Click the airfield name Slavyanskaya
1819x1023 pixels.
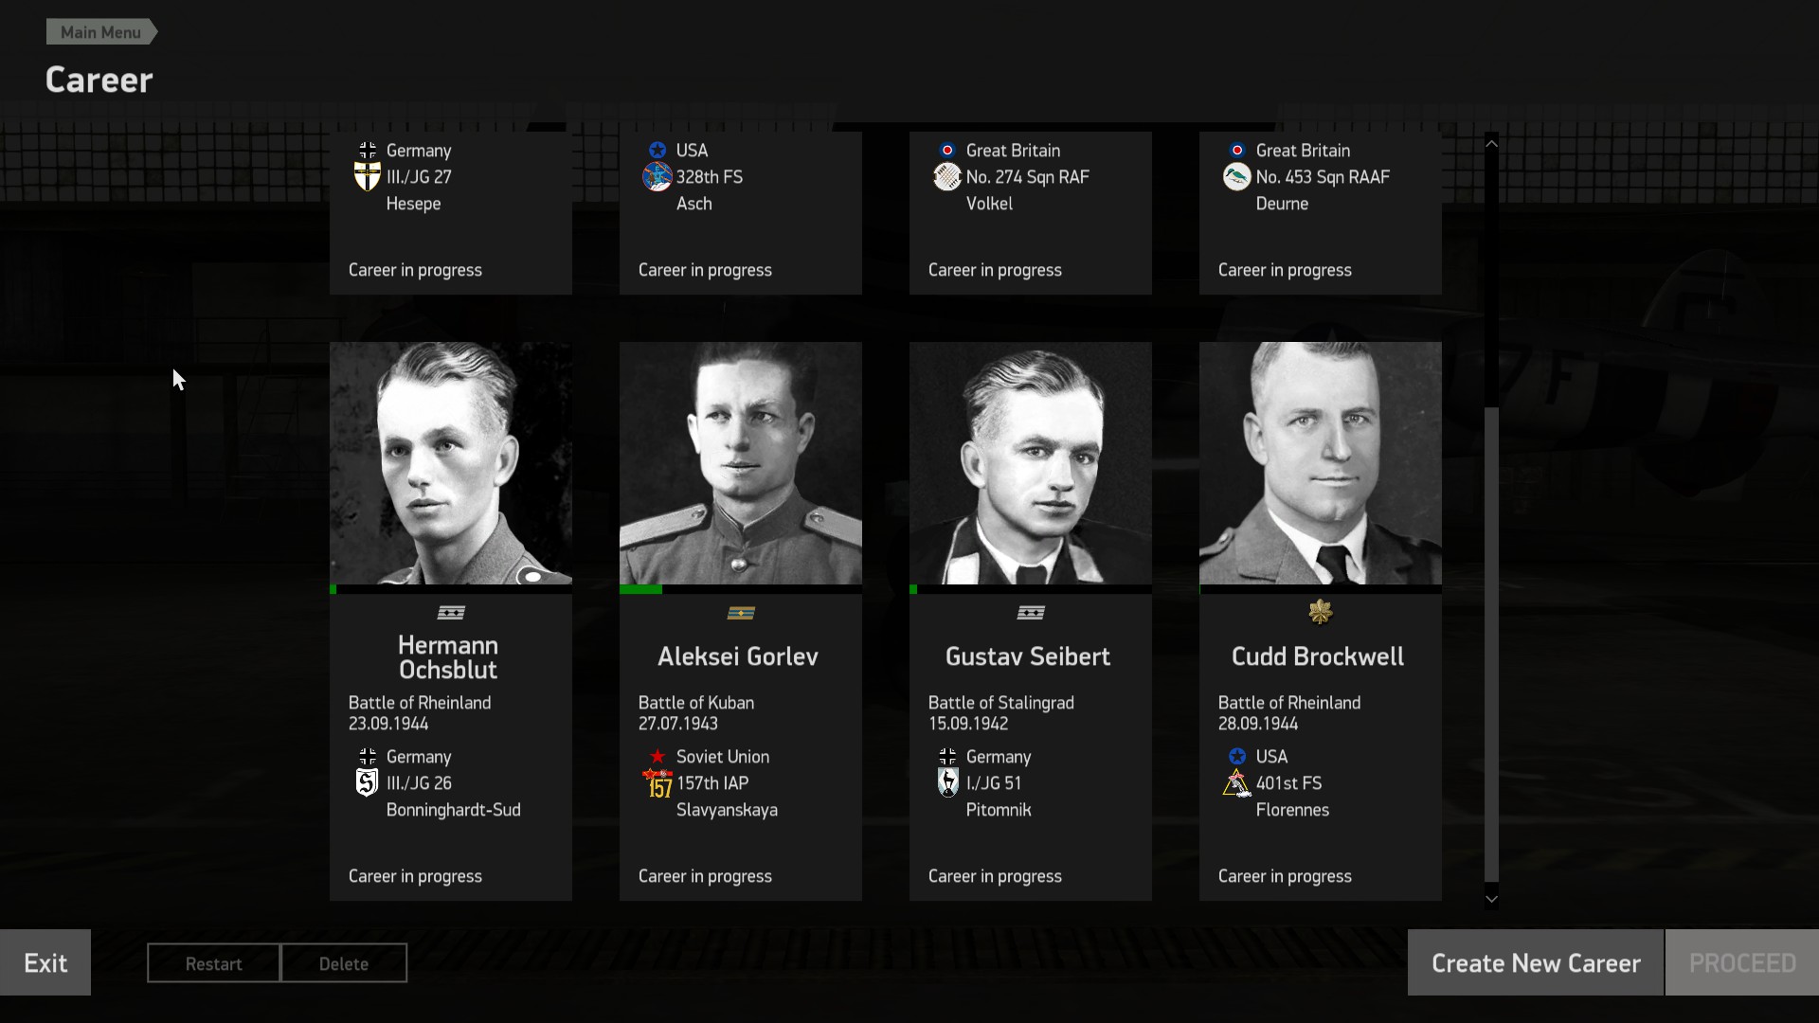(727, 810)
